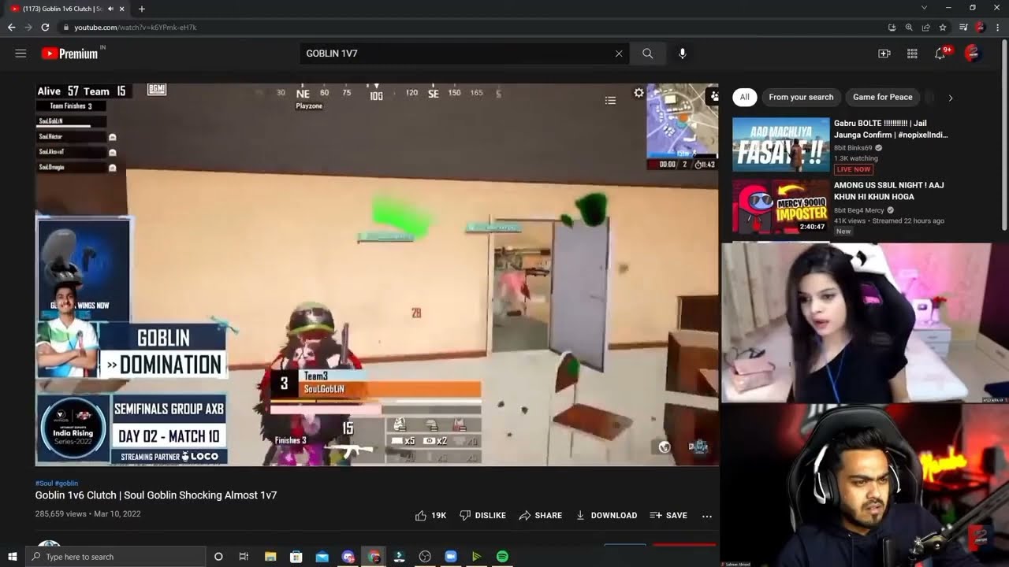Click the Windows taskbar search box
Image resolution: width=1009 pixels, height=567 pixels.
tap(115, 557)
